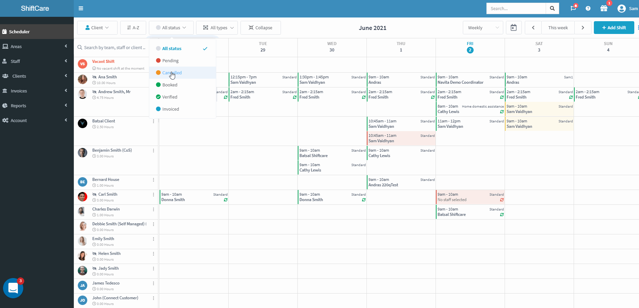Image resolution: width=639 pixels, height=308 pixels.
Task: Click the Andrew Smith, Mr client name
Action: point(115,92)
